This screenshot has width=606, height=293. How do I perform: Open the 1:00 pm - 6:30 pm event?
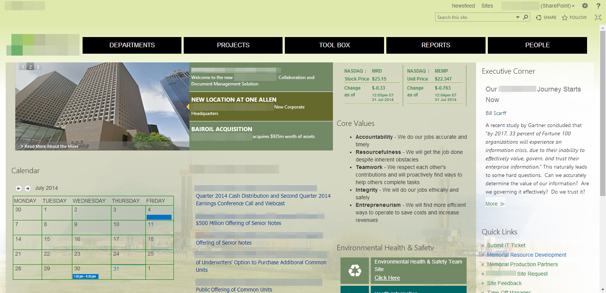click(x=86, y=276)
